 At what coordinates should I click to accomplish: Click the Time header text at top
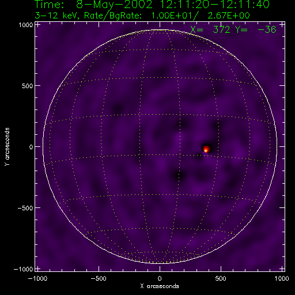[x=152, y=5]
